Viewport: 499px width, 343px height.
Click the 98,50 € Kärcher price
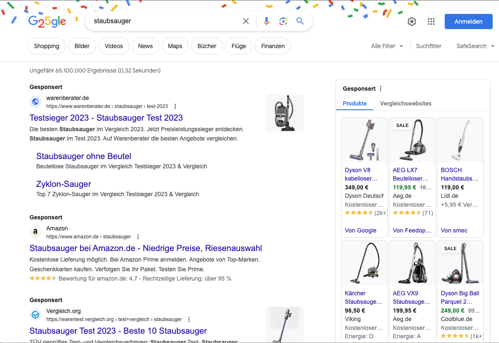pos(355,311)
